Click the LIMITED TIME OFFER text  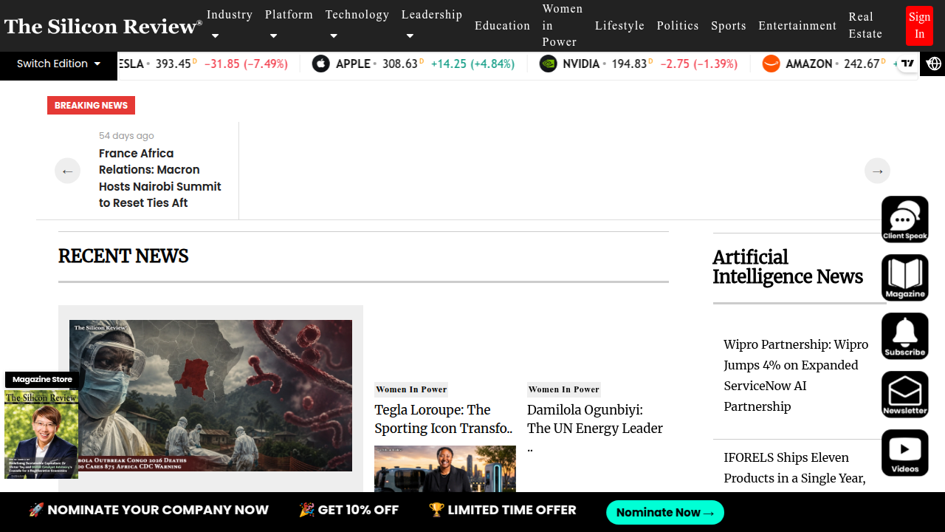(503, 510)
